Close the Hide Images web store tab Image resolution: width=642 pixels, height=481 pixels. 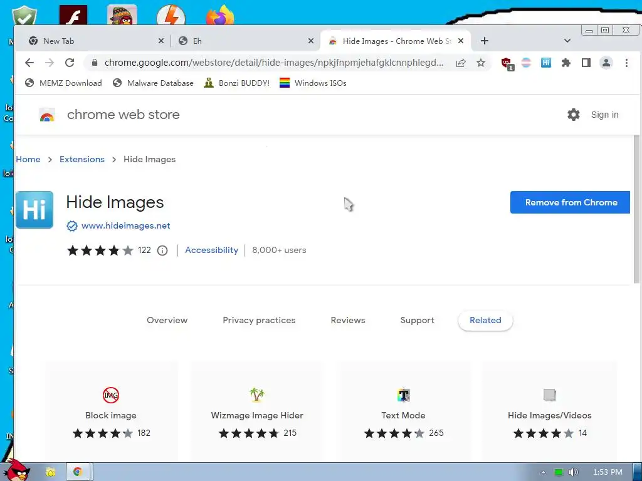[x=461, y=41]
